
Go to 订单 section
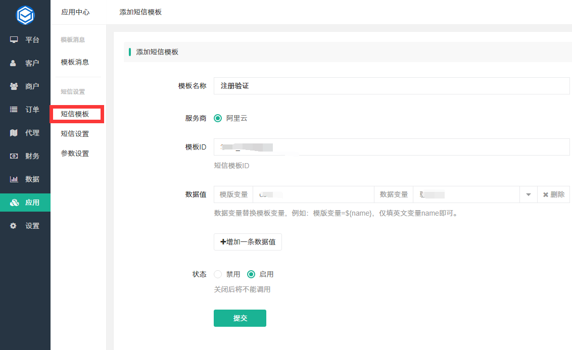point(25,110)
